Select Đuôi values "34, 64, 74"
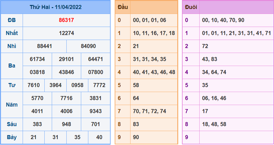 tap(214, 72)
